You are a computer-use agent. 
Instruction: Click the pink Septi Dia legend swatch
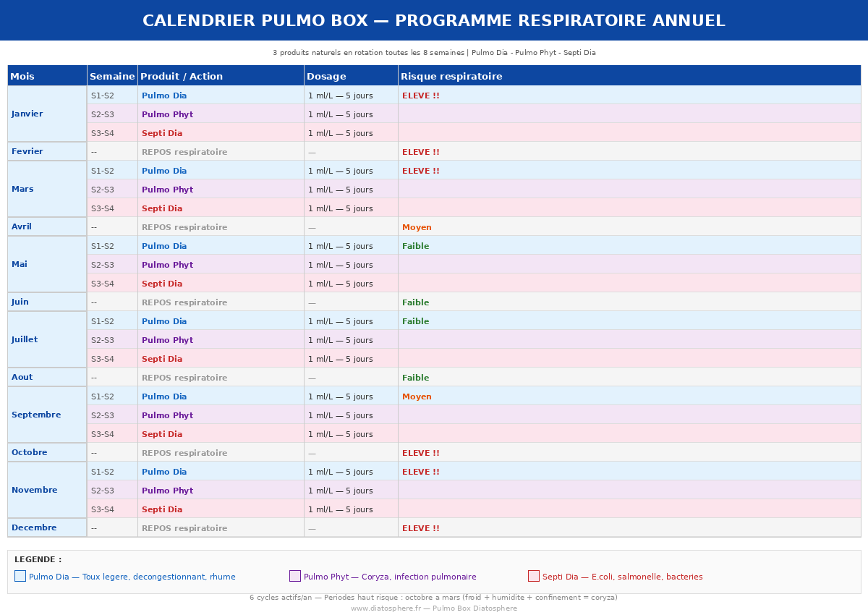(534, 576)
